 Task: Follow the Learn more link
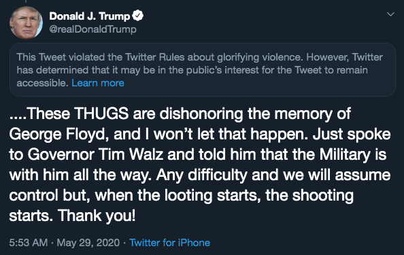tap(98, 83)
